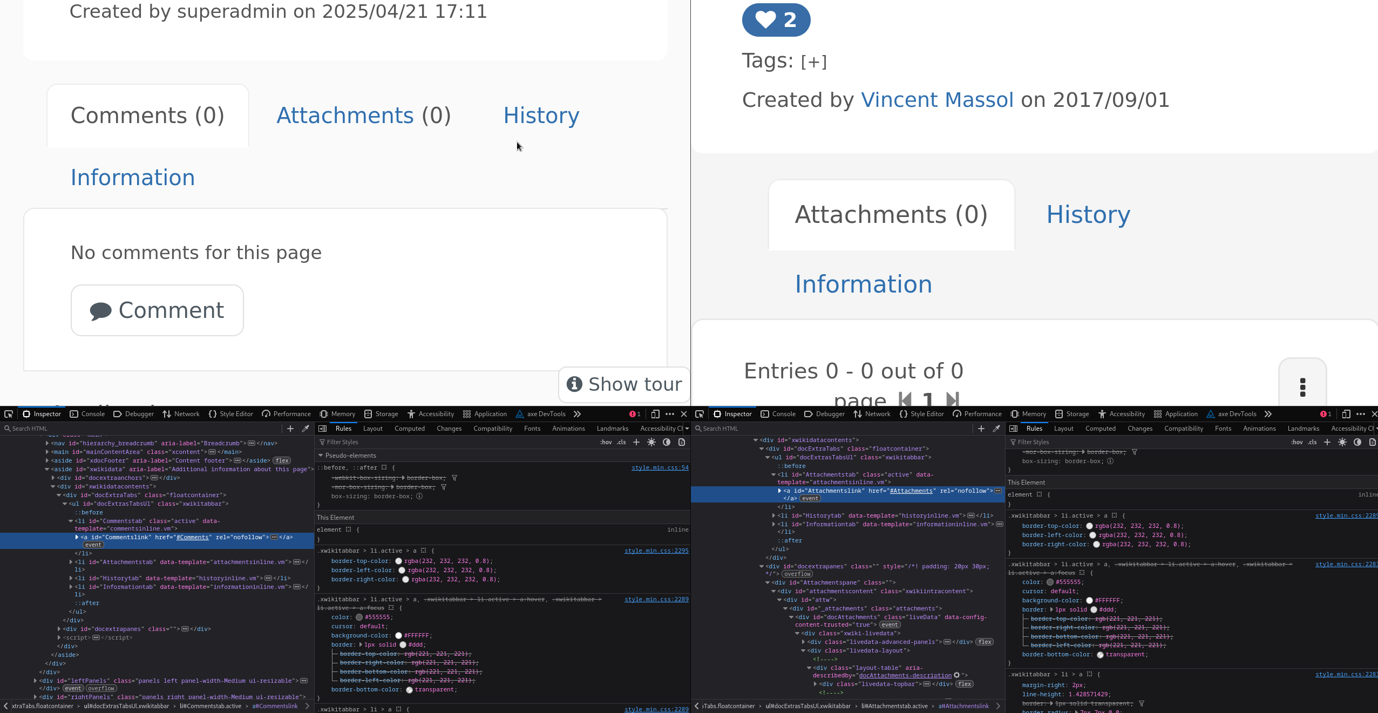Toggle :hov pseudo-class panel in right Rules
Image resolution: width=1378 pixels, height=713 pixels.
1297,442
